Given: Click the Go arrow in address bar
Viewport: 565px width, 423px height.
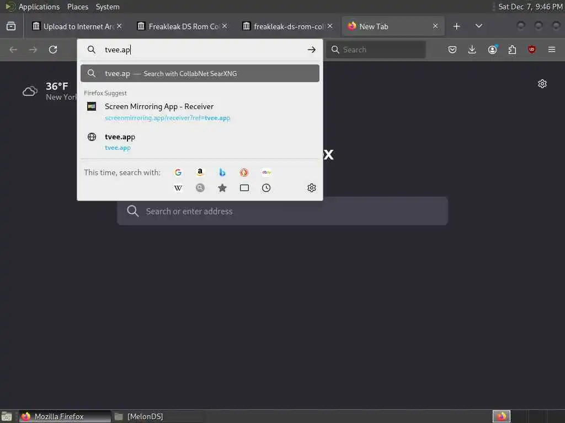Looking at the screenshot, I should coord(312,50).
